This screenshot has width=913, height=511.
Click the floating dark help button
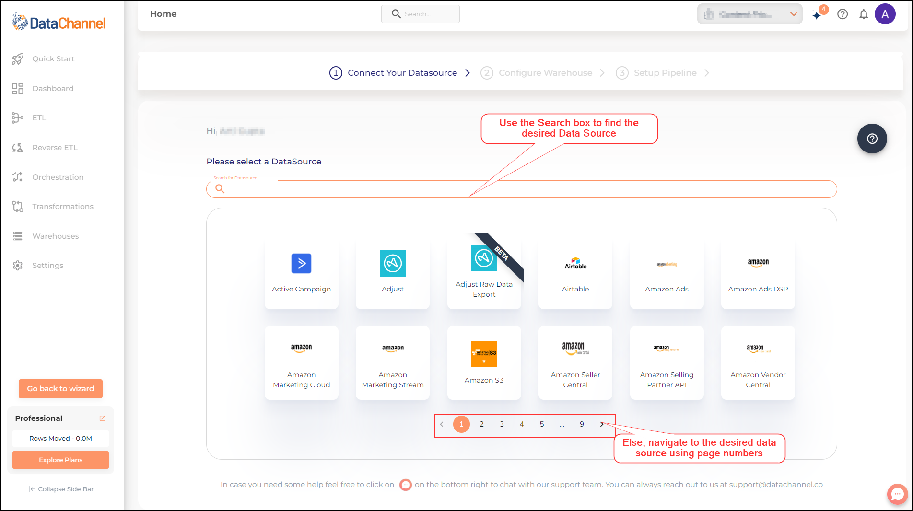(x=872, y=139)
